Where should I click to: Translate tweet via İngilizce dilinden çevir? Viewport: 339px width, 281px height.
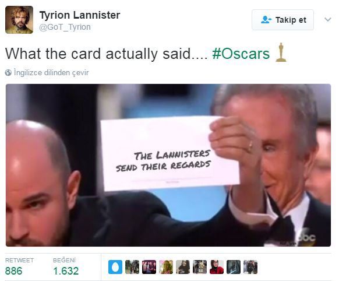click(51, 72)
